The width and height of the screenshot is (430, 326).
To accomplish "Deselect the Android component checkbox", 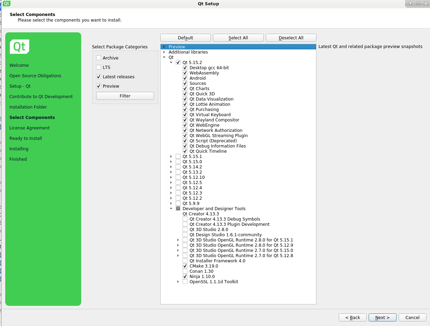I will 185,78.
